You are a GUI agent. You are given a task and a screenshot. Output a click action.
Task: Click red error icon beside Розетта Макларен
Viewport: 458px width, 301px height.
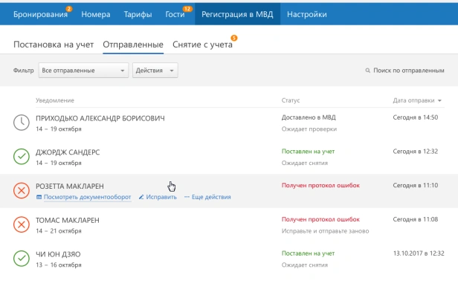click(22, 190)
